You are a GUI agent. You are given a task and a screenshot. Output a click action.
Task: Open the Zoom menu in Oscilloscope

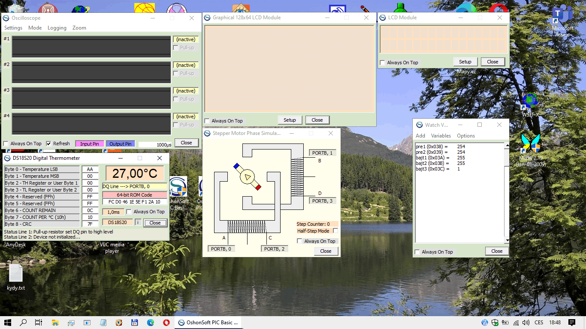pos(79,28)
